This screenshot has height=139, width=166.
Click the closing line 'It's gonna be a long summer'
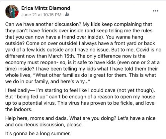tap(38, 133)
